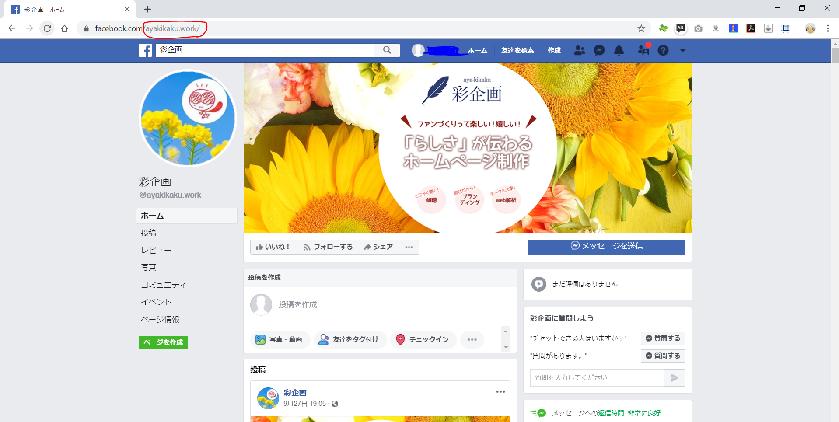Screen dimensions: 839x422
Task: Click the groups icon with red badge
Action: 643,49
